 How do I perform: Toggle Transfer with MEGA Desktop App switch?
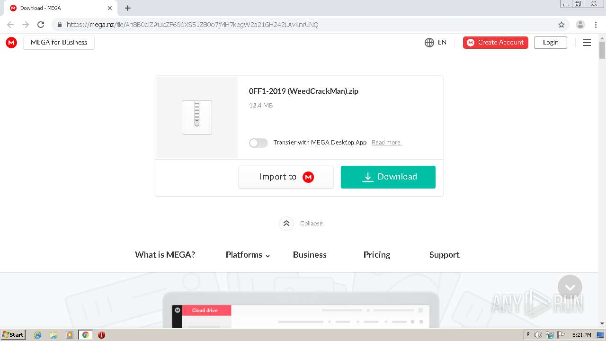[258, 143]
